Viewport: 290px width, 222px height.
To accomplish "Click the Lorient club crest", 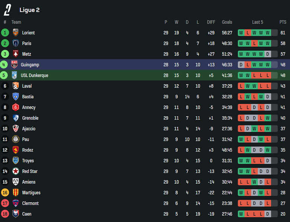I will (16, 33).
